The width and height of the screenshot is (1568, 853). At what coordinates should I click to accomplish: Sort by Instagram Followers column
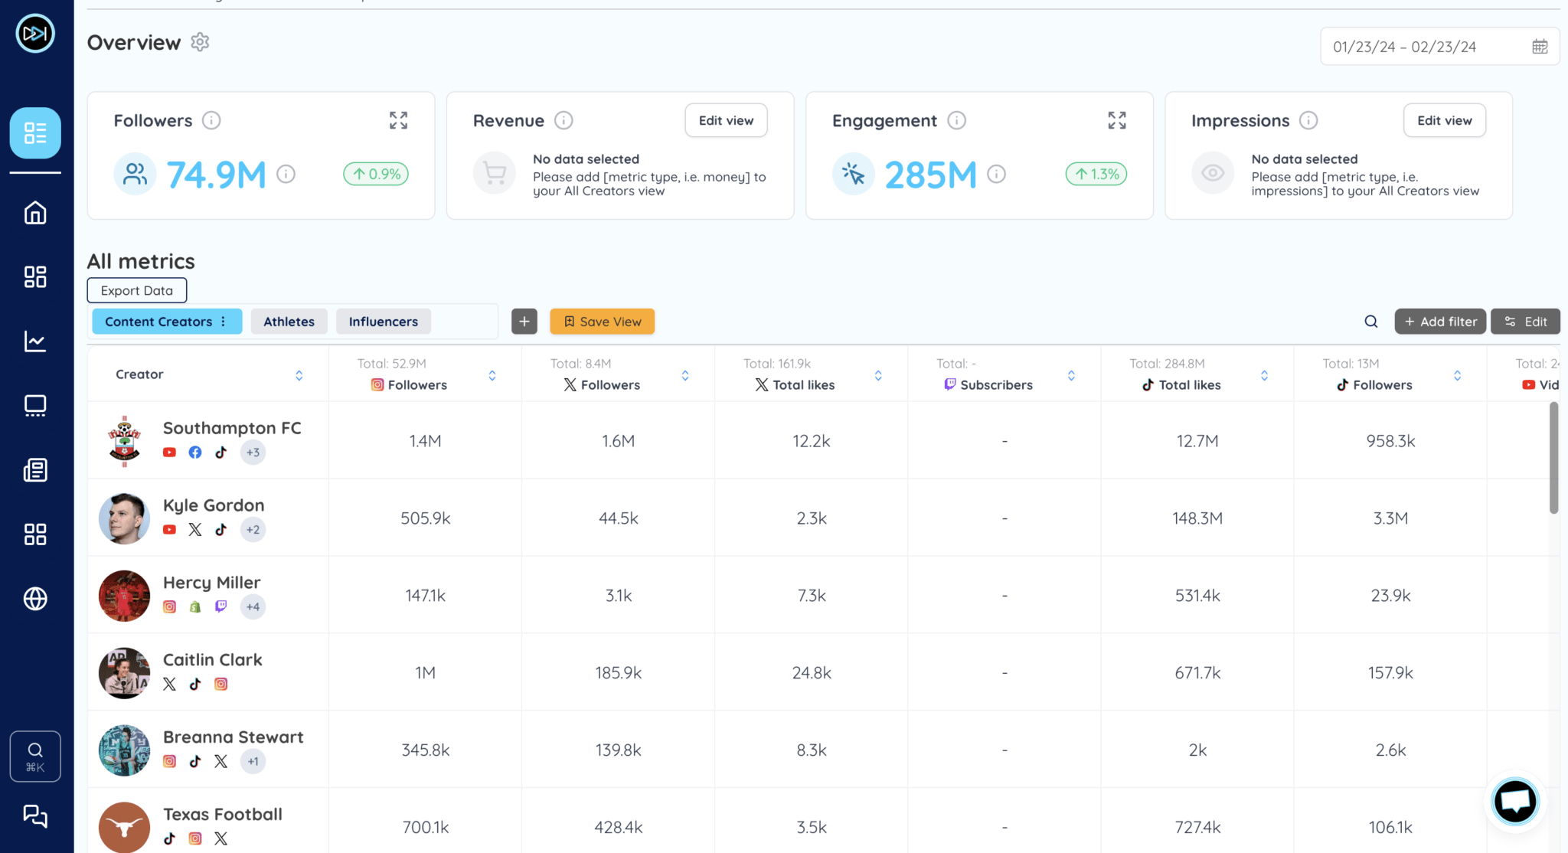(492, 375)
